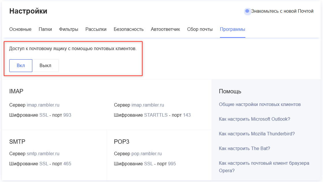Open Opera browser mail client help link
This screenshot has height=182, width=323.
point(264,163)
